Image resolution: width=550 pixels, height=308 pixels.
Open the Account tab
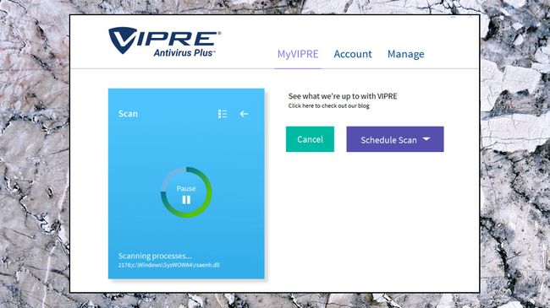(353, 54)
